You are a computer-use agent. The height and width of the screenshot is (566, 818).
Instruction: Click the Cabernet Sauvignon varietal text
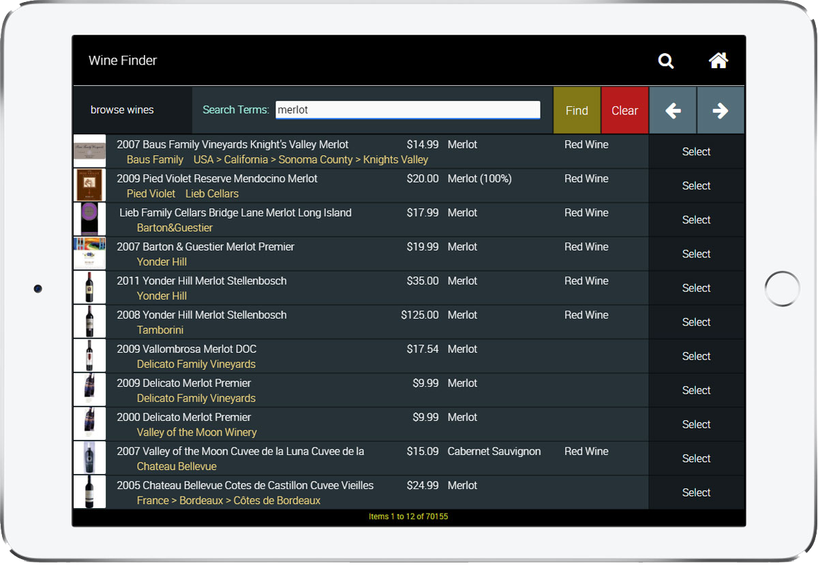pos(494,451)
